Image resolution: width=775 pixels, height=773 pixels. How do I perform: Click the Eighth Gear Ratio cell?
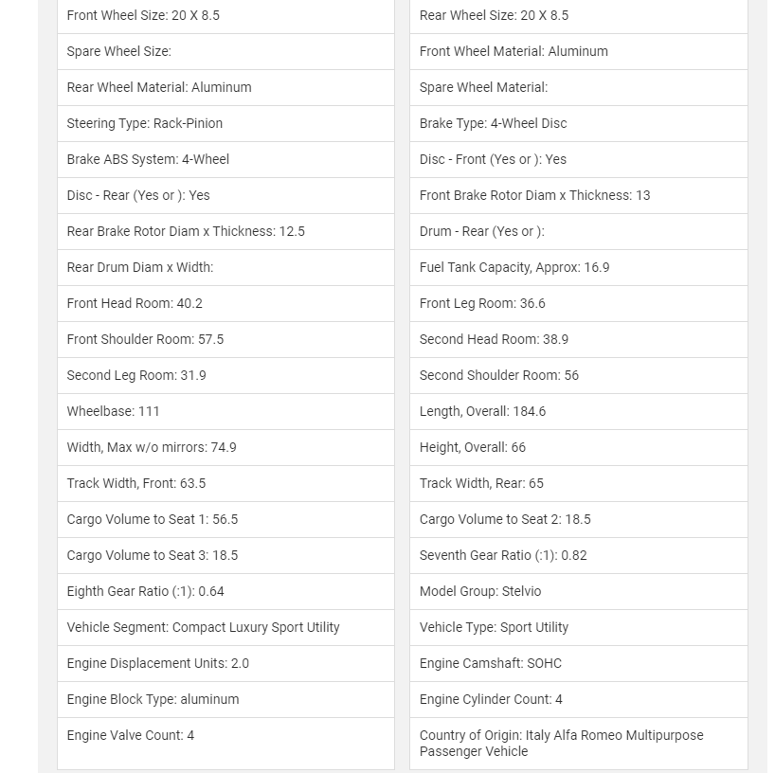(x=146, y=591)
